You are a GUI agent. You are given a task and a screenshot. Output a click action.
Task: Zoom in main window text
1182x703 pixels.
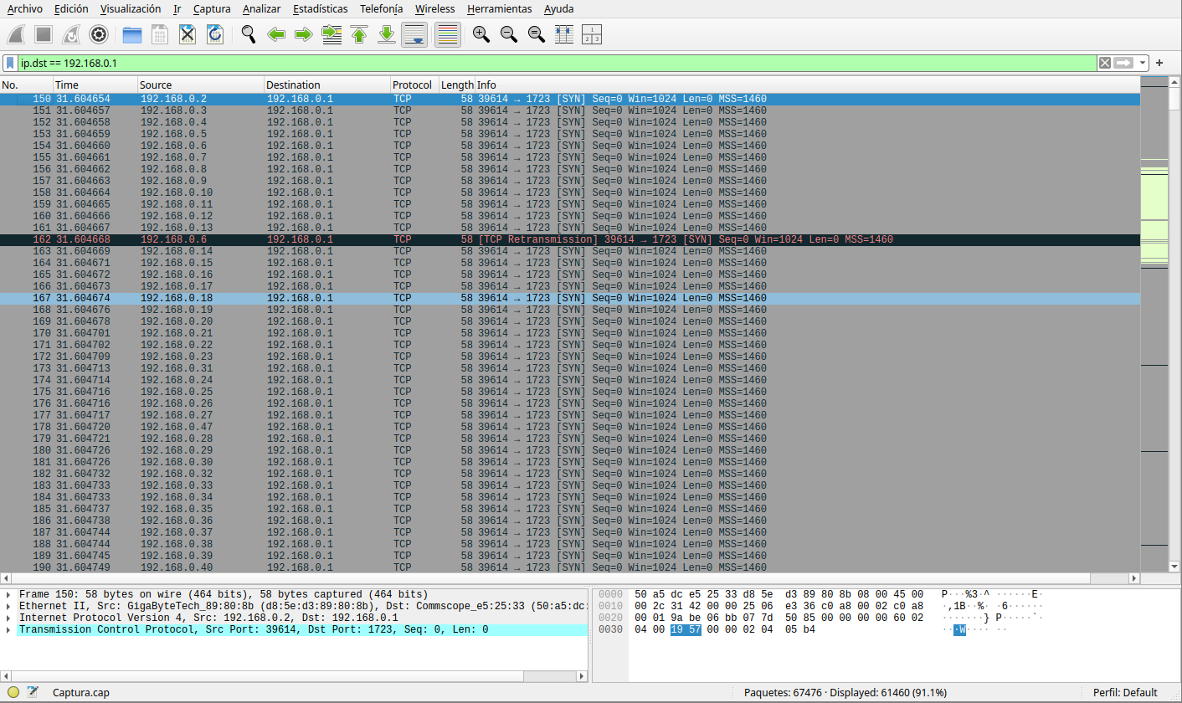481,34
